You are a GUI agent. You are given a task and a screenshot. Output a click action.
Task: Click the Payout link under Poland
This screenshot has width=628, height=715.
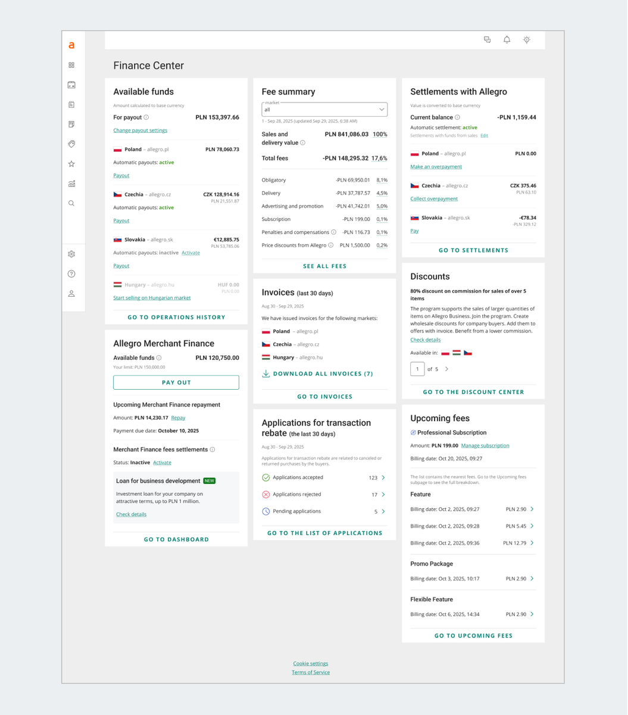(121, 176)
